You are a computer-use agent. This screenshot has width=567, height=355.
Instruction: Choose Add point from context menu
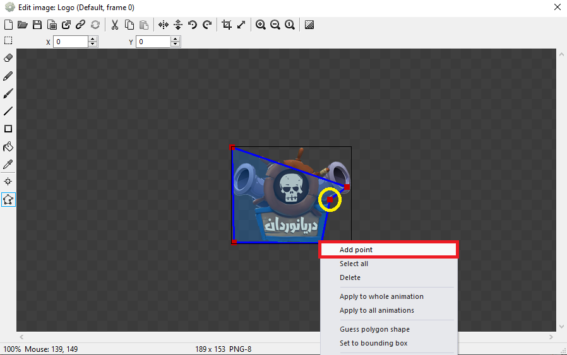[x=389, y=250]
